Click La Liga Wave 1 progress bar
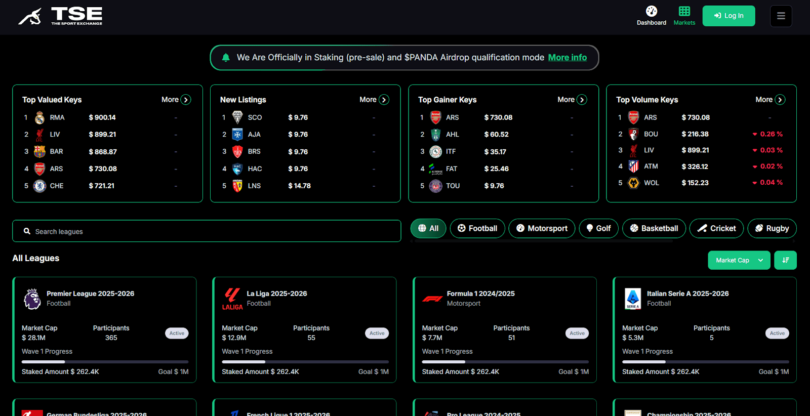 (x=305, y=362)
